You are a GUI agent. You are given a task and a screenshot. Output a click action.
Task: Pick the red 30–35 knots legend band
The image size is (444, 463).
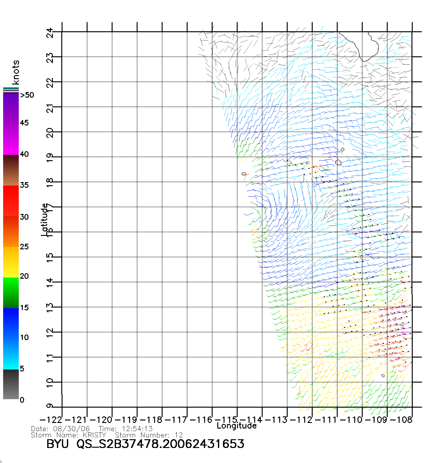11,201
